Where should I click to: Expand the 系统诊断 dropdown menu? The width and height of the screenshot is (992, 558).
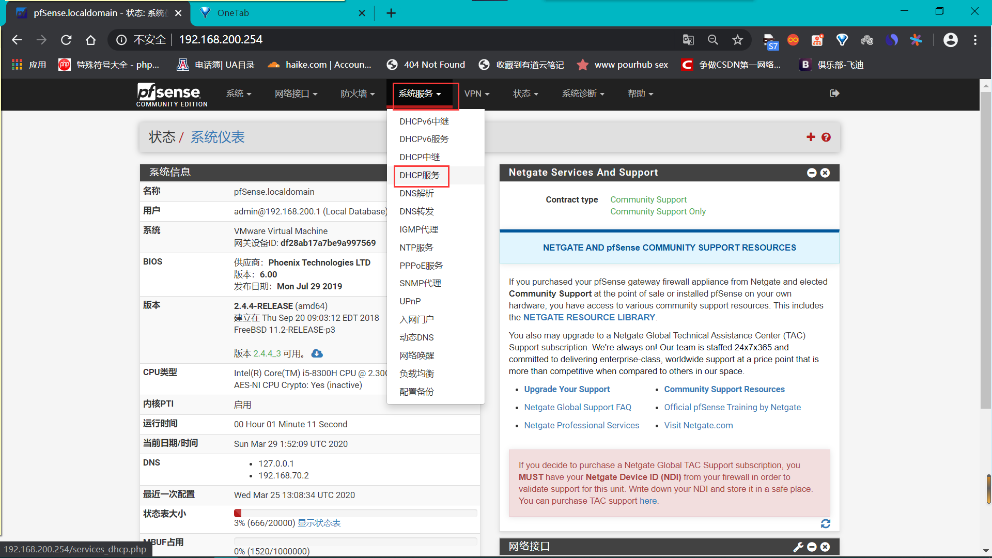pyautogui.click(x=582, y=94)
